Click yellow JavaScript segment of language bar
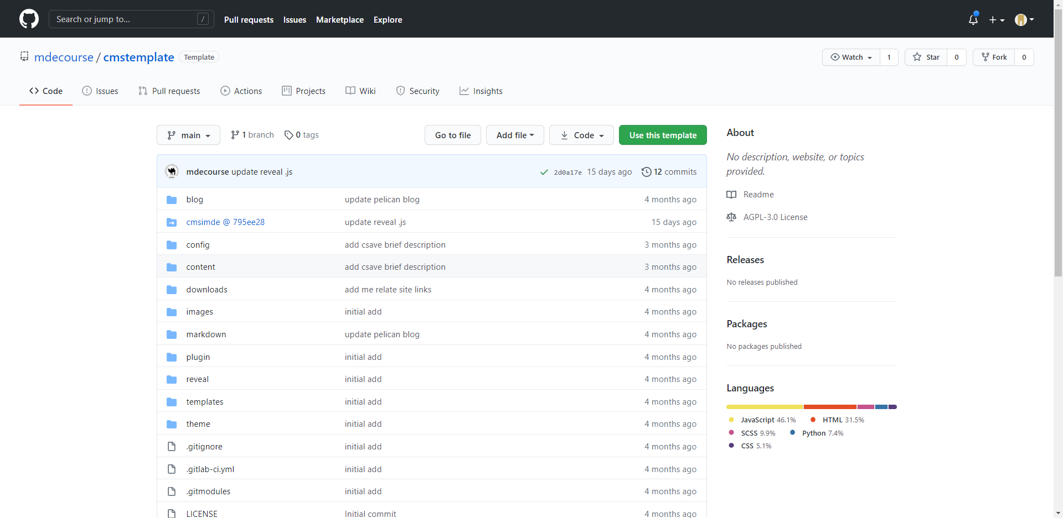This screenshot has width=1063, height=518. (x=765, y=407)
